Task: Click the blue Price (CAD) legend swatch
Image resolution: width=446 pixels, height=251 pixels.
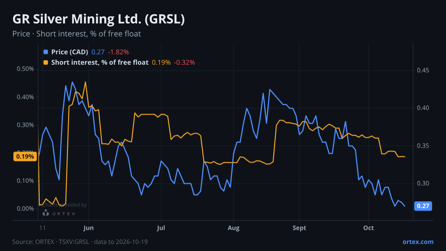Action: (46, 52)
